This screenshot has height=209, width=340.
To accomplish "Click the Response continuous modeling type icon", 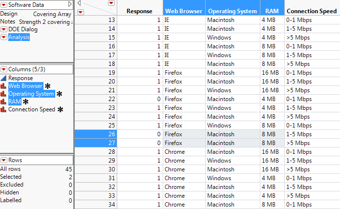I will pos(4,78).
